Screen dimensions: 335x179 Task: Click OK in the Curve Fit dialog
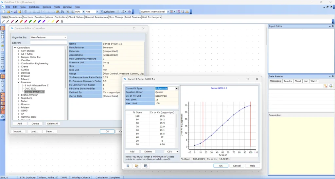coord(221,166)
